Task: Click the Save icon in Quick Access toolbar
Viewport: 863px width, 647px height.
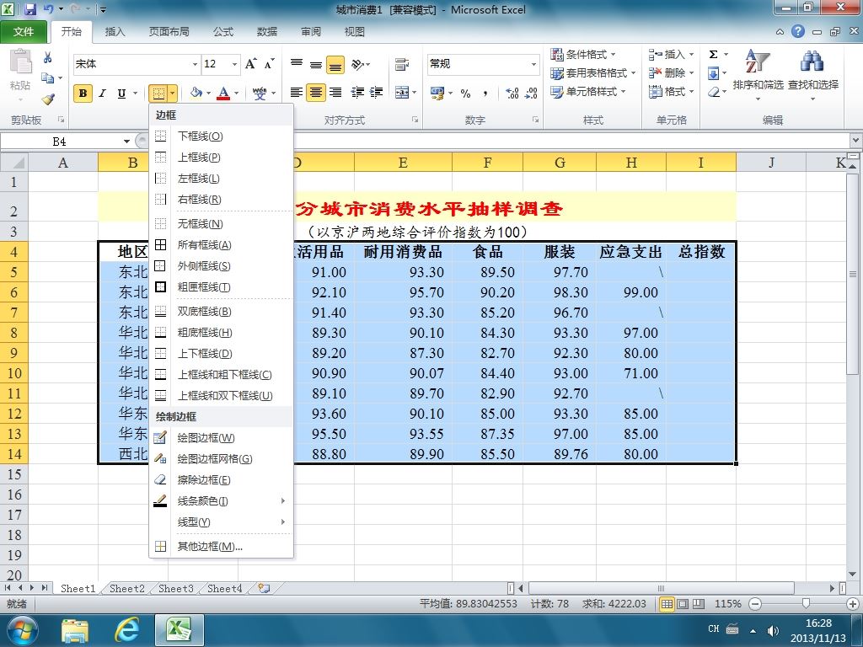Action: coord(30,9)
